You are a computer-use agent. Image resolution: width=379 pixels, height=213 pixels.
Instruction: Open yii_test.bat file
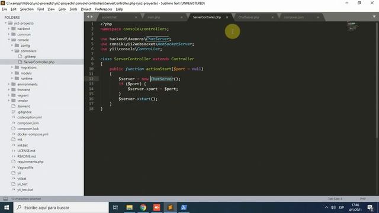tap(25, 190)
